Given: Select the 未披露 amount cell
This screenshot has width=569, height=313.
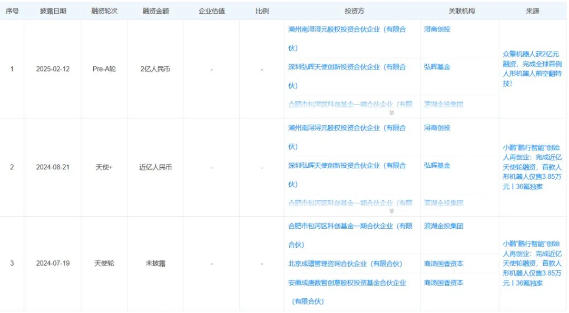Looking at the screenshot, I should pos(155,264).
